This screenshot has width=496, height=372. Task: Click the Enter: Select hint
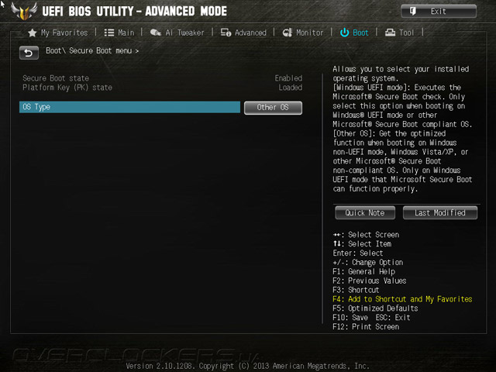[x=358, y=253]
